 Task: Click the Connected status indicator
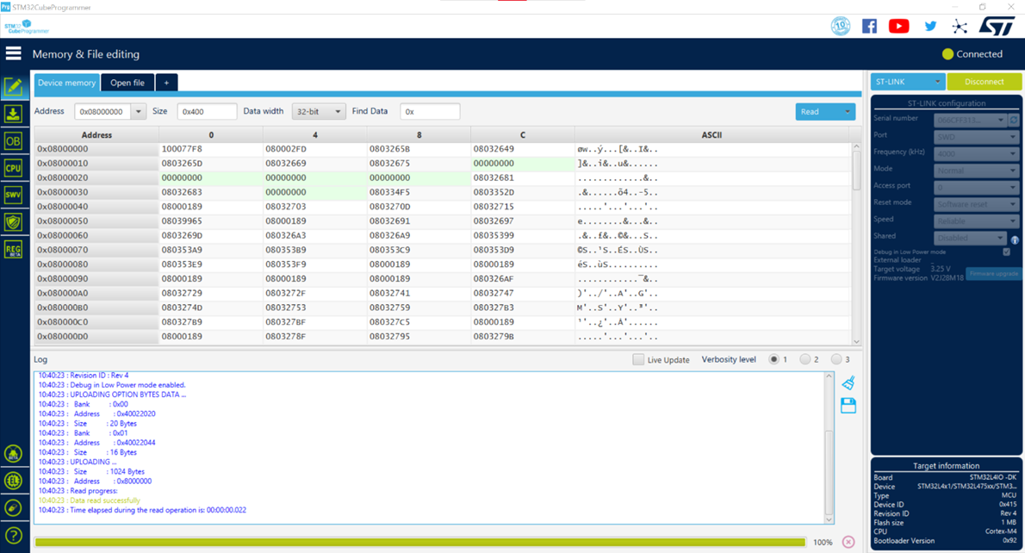pos(972,54)
